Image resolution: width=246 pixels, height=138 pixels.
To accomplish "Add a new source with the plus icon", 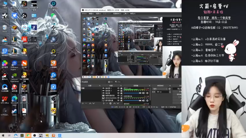I will point(104,103).
